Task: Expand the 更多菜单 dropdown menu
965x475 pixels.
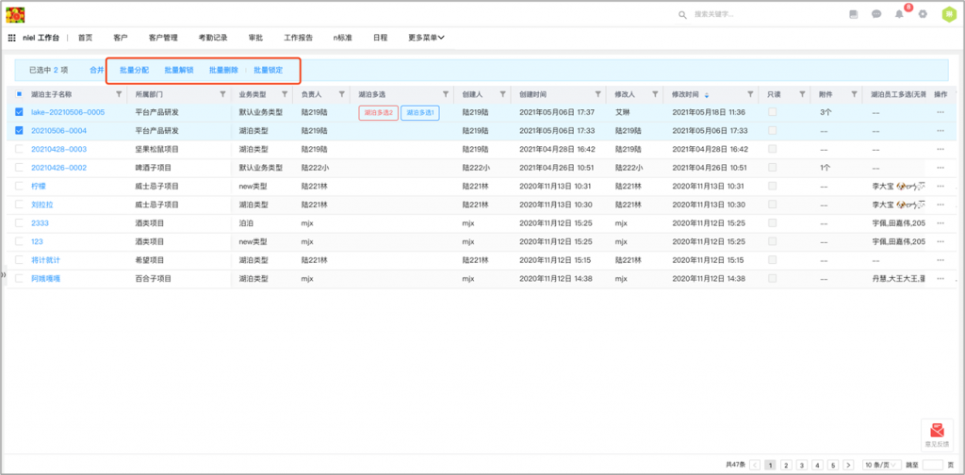Action: 426,38
